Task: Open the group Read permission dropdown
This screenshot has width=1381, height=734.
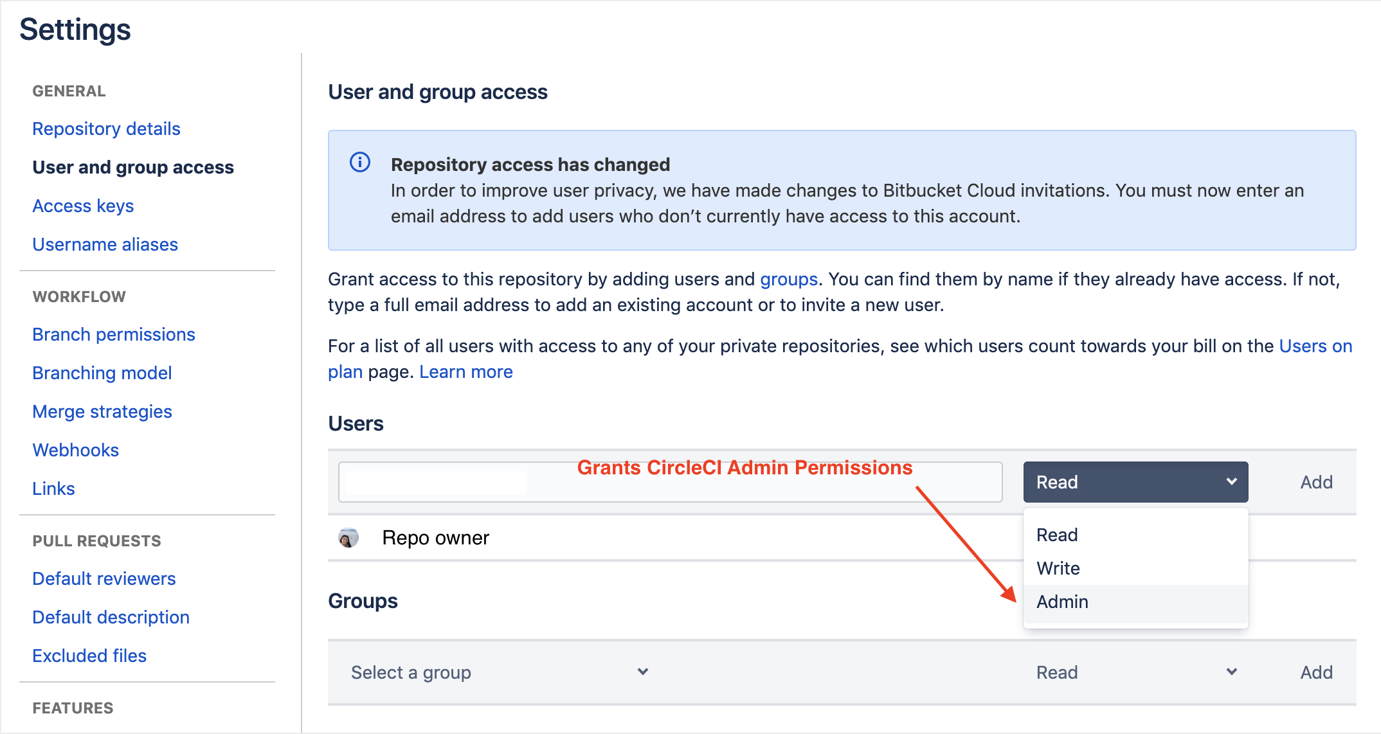Action: point(1135,672)
